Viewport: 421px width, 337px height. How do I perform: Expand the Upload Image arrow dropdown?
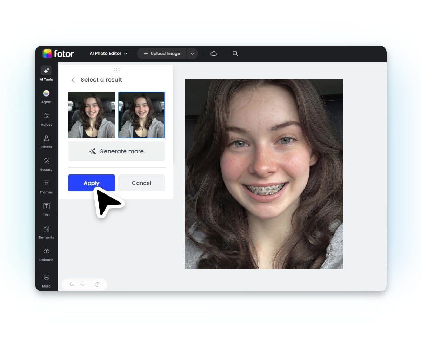tap(192, 54)
